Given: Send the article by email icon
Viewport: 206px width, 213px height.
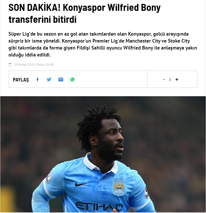Looking at the screenshot, I should (x=61, y=80).
